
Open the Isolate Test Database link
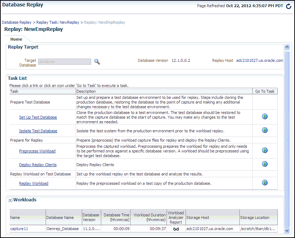click(38, 131)
